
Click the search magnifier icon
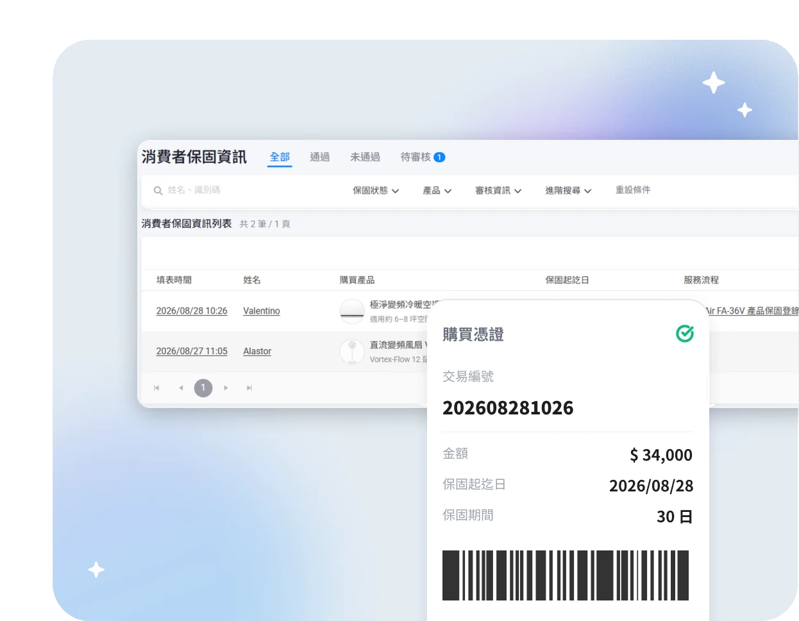[158, 191]
